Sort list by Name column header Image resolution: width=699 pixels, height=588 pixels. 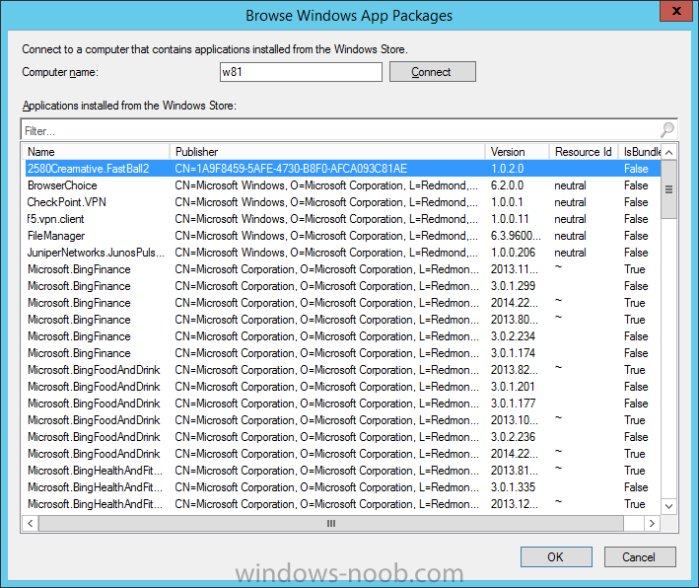(96, 152)
